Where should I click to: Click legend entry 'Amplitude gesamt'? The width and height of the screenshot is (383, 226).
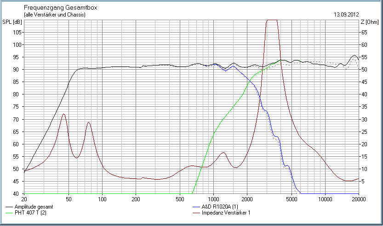[x=34, y=207]
